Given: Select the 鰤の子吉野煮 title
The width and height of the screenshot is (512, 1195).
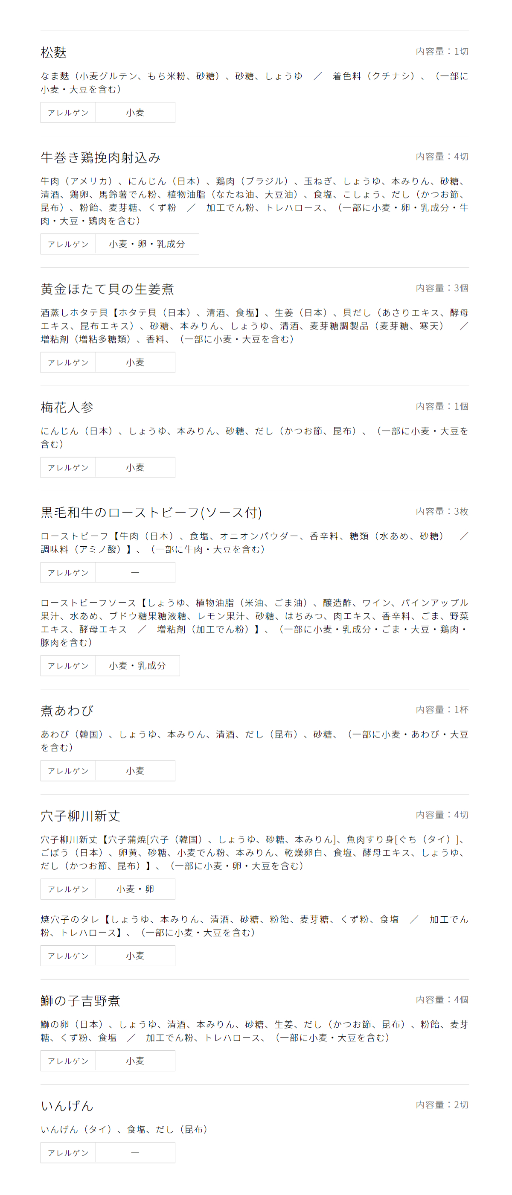Looking at the screenshot, I should click(x=80, y=1001).
